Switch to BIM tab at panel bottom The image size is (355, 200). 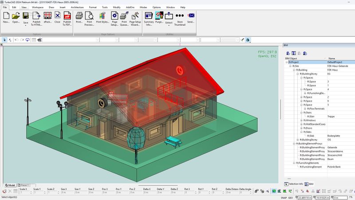click(x=309, y=184)
